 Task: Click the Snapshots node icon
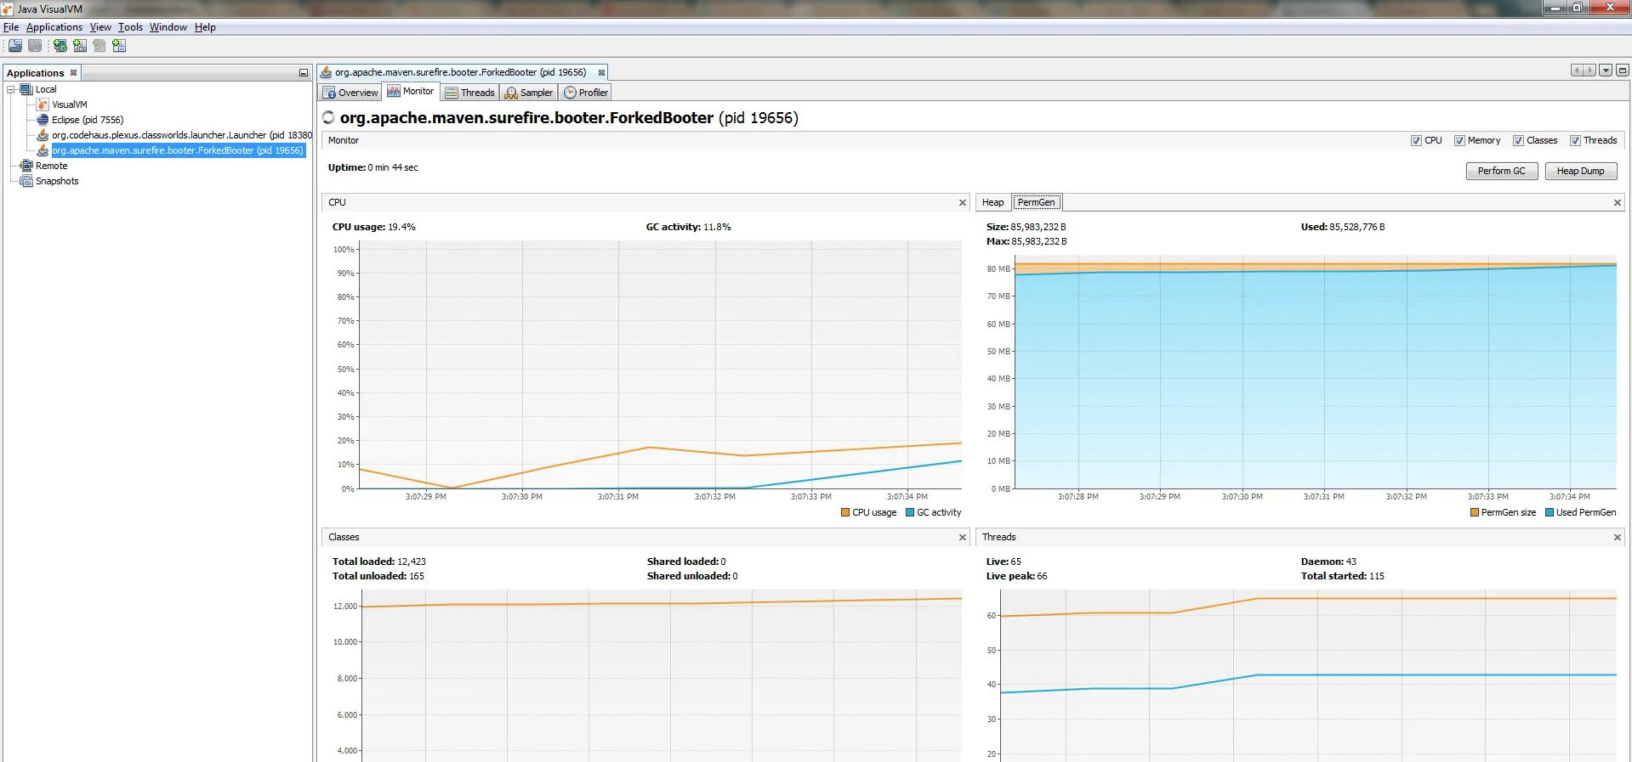[26, 181]
